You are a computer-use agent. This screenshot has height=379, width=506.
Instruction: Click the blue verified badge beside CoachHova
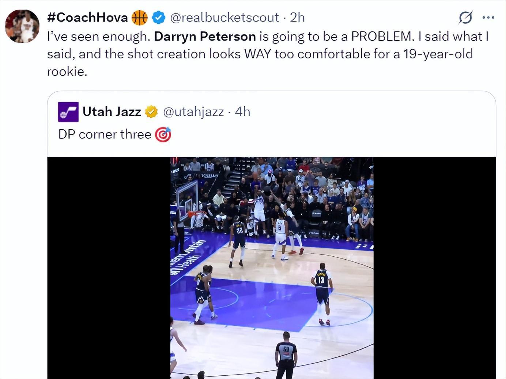pyautogui.click(x=158, y=17)
